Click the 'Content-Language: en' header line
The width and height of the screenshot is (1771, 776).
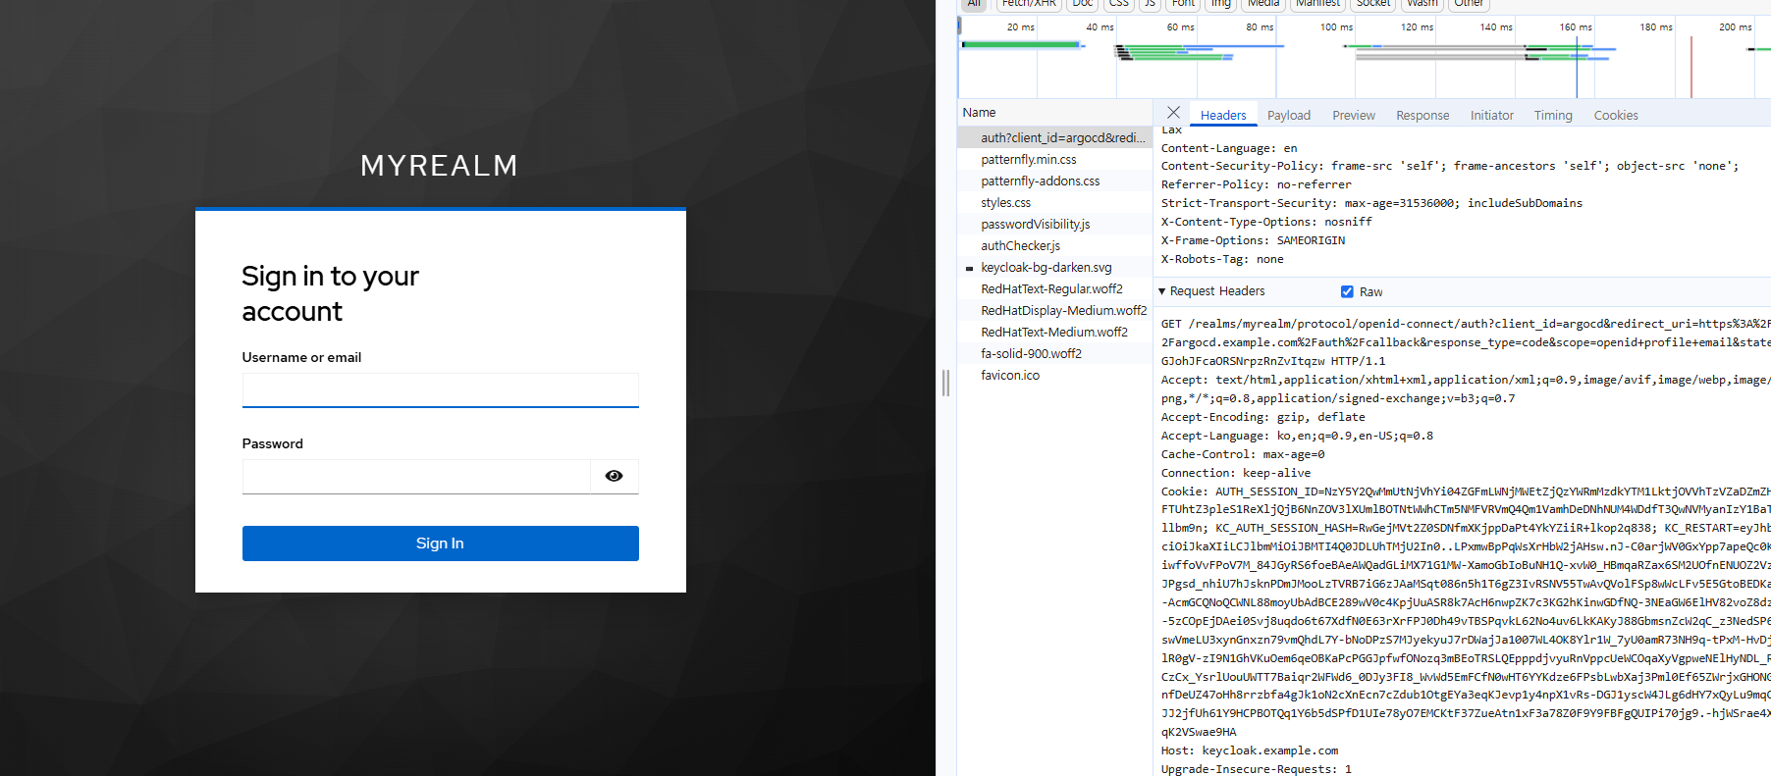(1229, 148)
